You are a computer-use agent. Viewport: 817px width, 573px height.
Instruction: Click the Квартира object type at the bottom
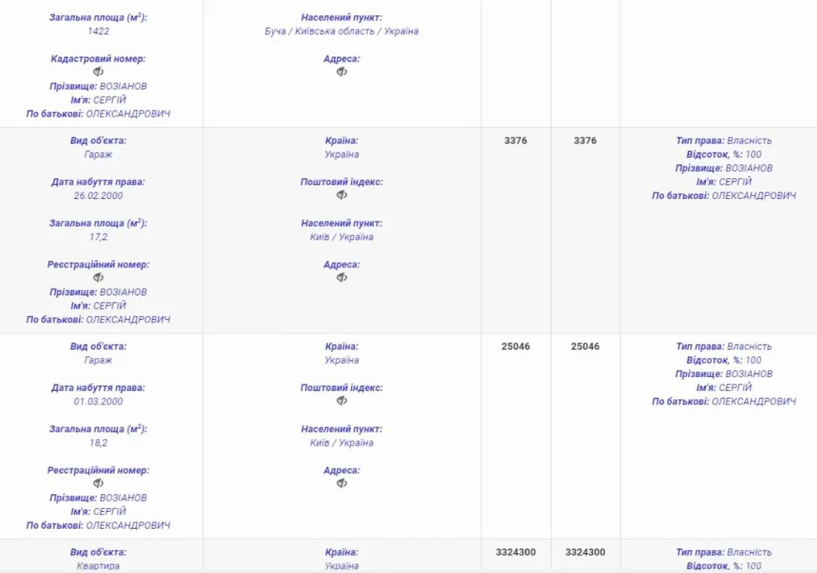pyautogui.click(x=99, y=566)
